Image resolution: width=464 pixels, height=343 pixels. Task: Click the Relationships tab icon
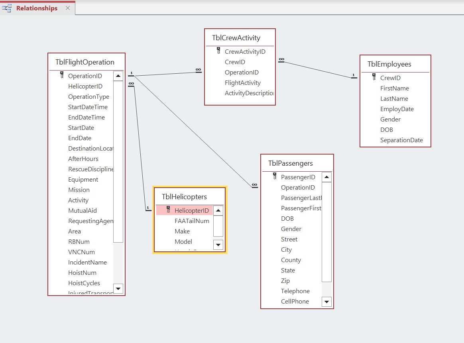pos(7,8)
